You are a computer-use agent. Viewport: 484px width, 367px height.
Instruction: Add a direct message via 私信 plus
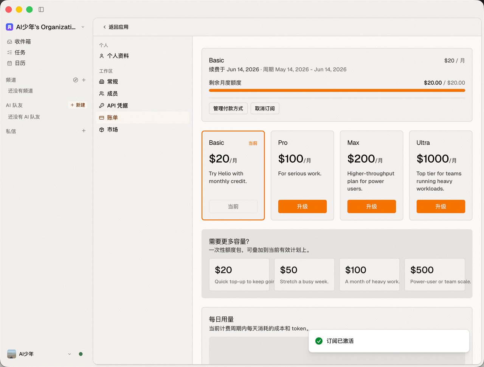[x=84, y=131]
